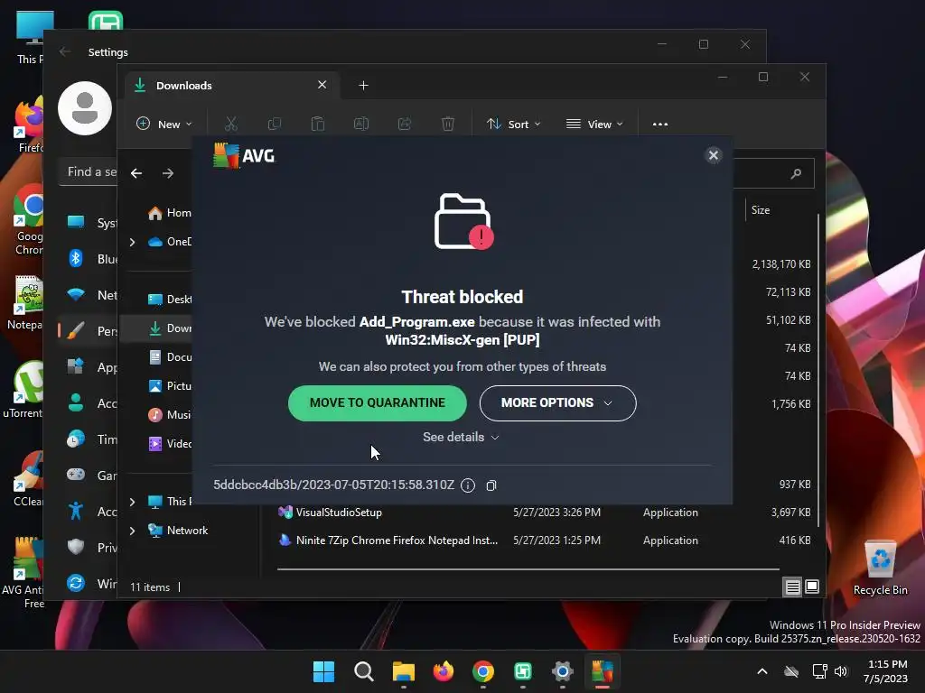The width and height of the screenshot is (925, 693).
Task: Open the View dropdown in File Explorer
Action: (x=594, y=125)
